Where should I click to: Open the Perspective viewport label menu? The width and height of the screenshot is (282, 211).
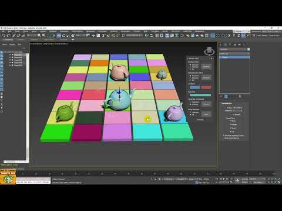tap(38, 44)
